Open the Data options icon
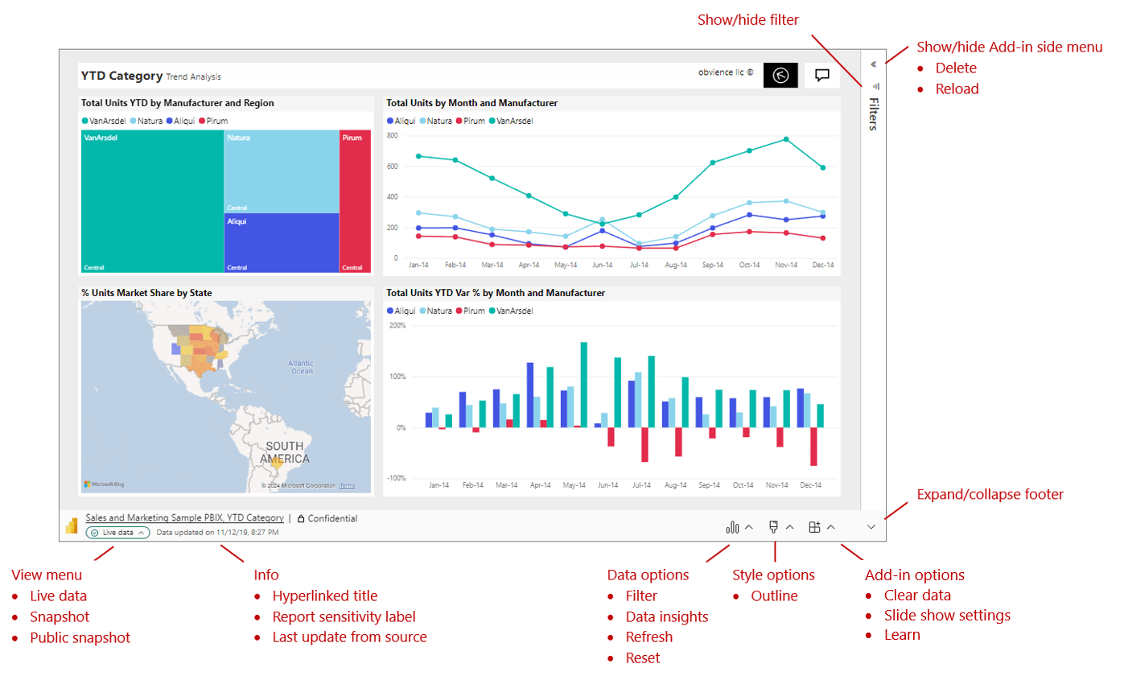 point(733,528)
